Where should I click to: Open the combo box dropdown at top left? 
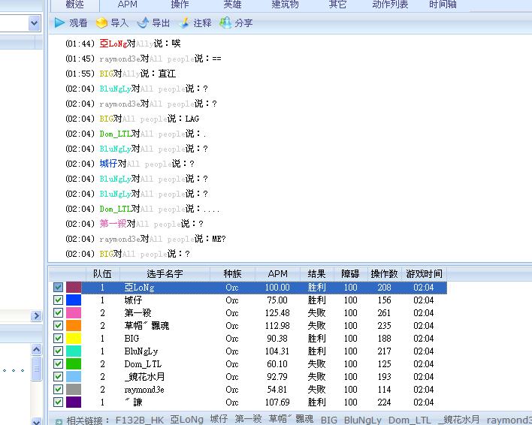click(34, 23)
